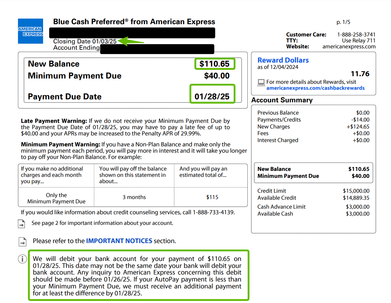The width and height of the screenshot is (391, 303).
Task: Click the Interest Charged value +$0.00
Action: [x=361, y=140]
